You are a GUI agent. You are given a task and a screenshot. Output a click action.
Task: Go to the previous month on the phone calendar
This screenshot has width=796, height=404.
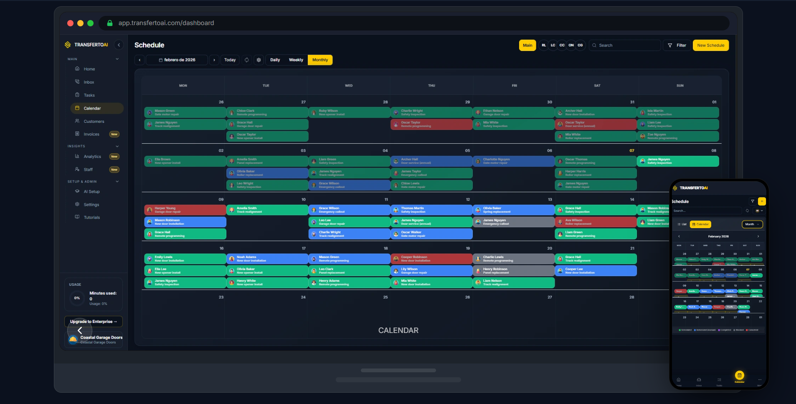click(679, 236)
